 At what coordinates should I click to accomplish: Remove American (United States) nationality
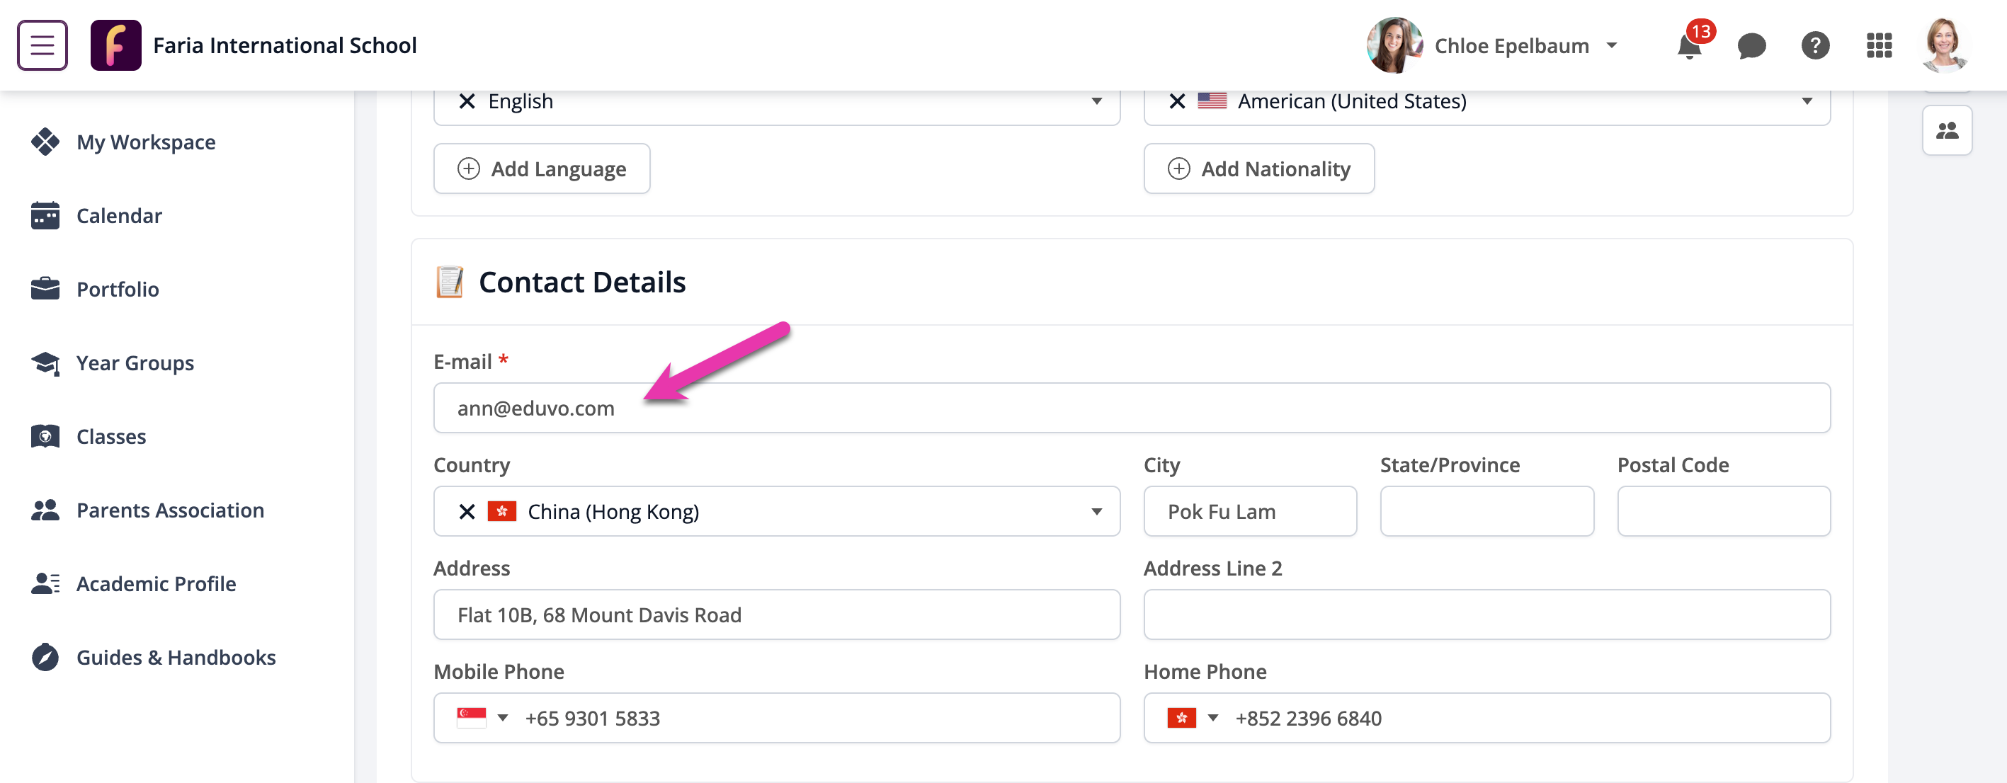(1176, 101)
